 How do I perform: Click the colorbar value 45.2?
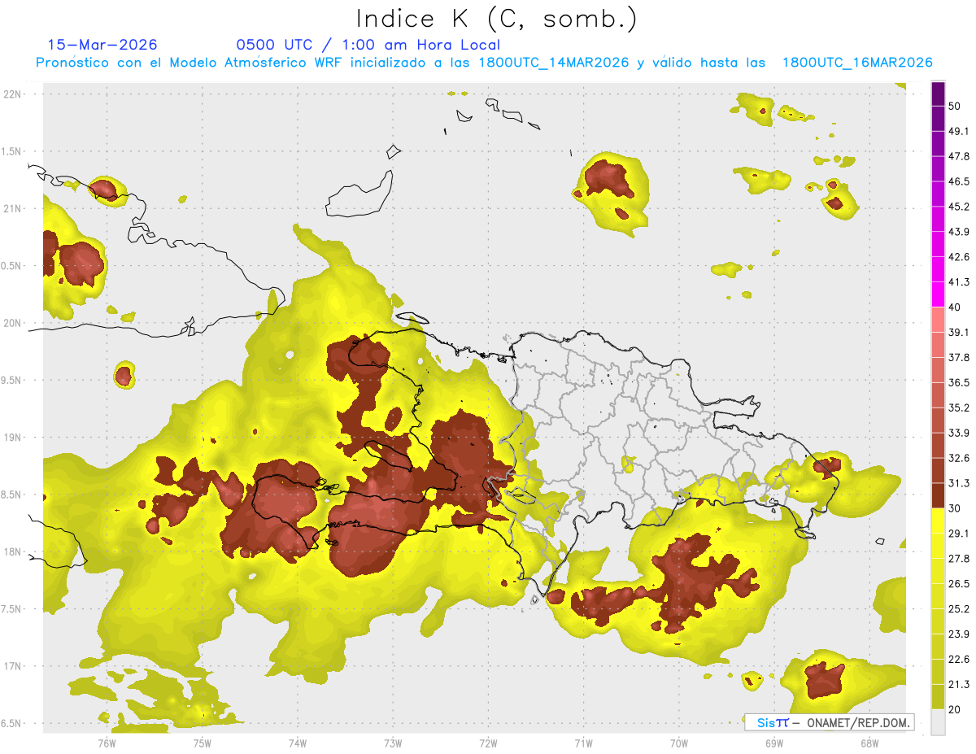959,207
